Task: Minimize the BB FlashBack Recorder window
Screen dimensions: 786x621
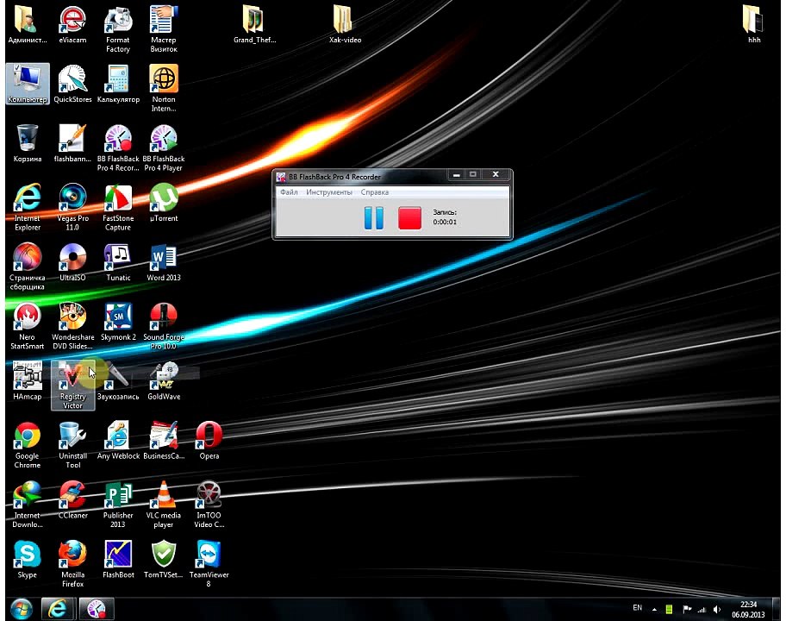Action: click(x=456, y=174)
